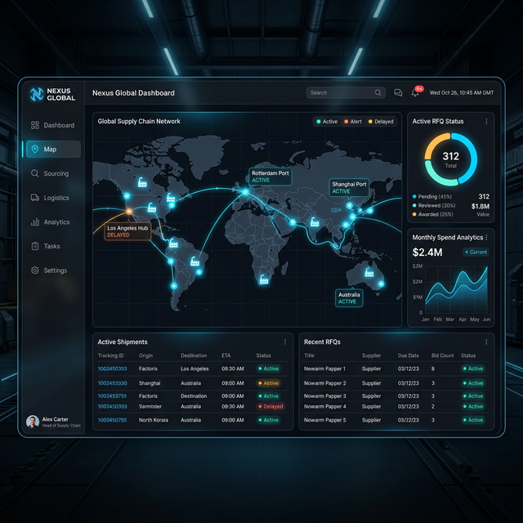Click the Newarm Papper 1 row title
523x523 pixels.
(x=324, y=369)
